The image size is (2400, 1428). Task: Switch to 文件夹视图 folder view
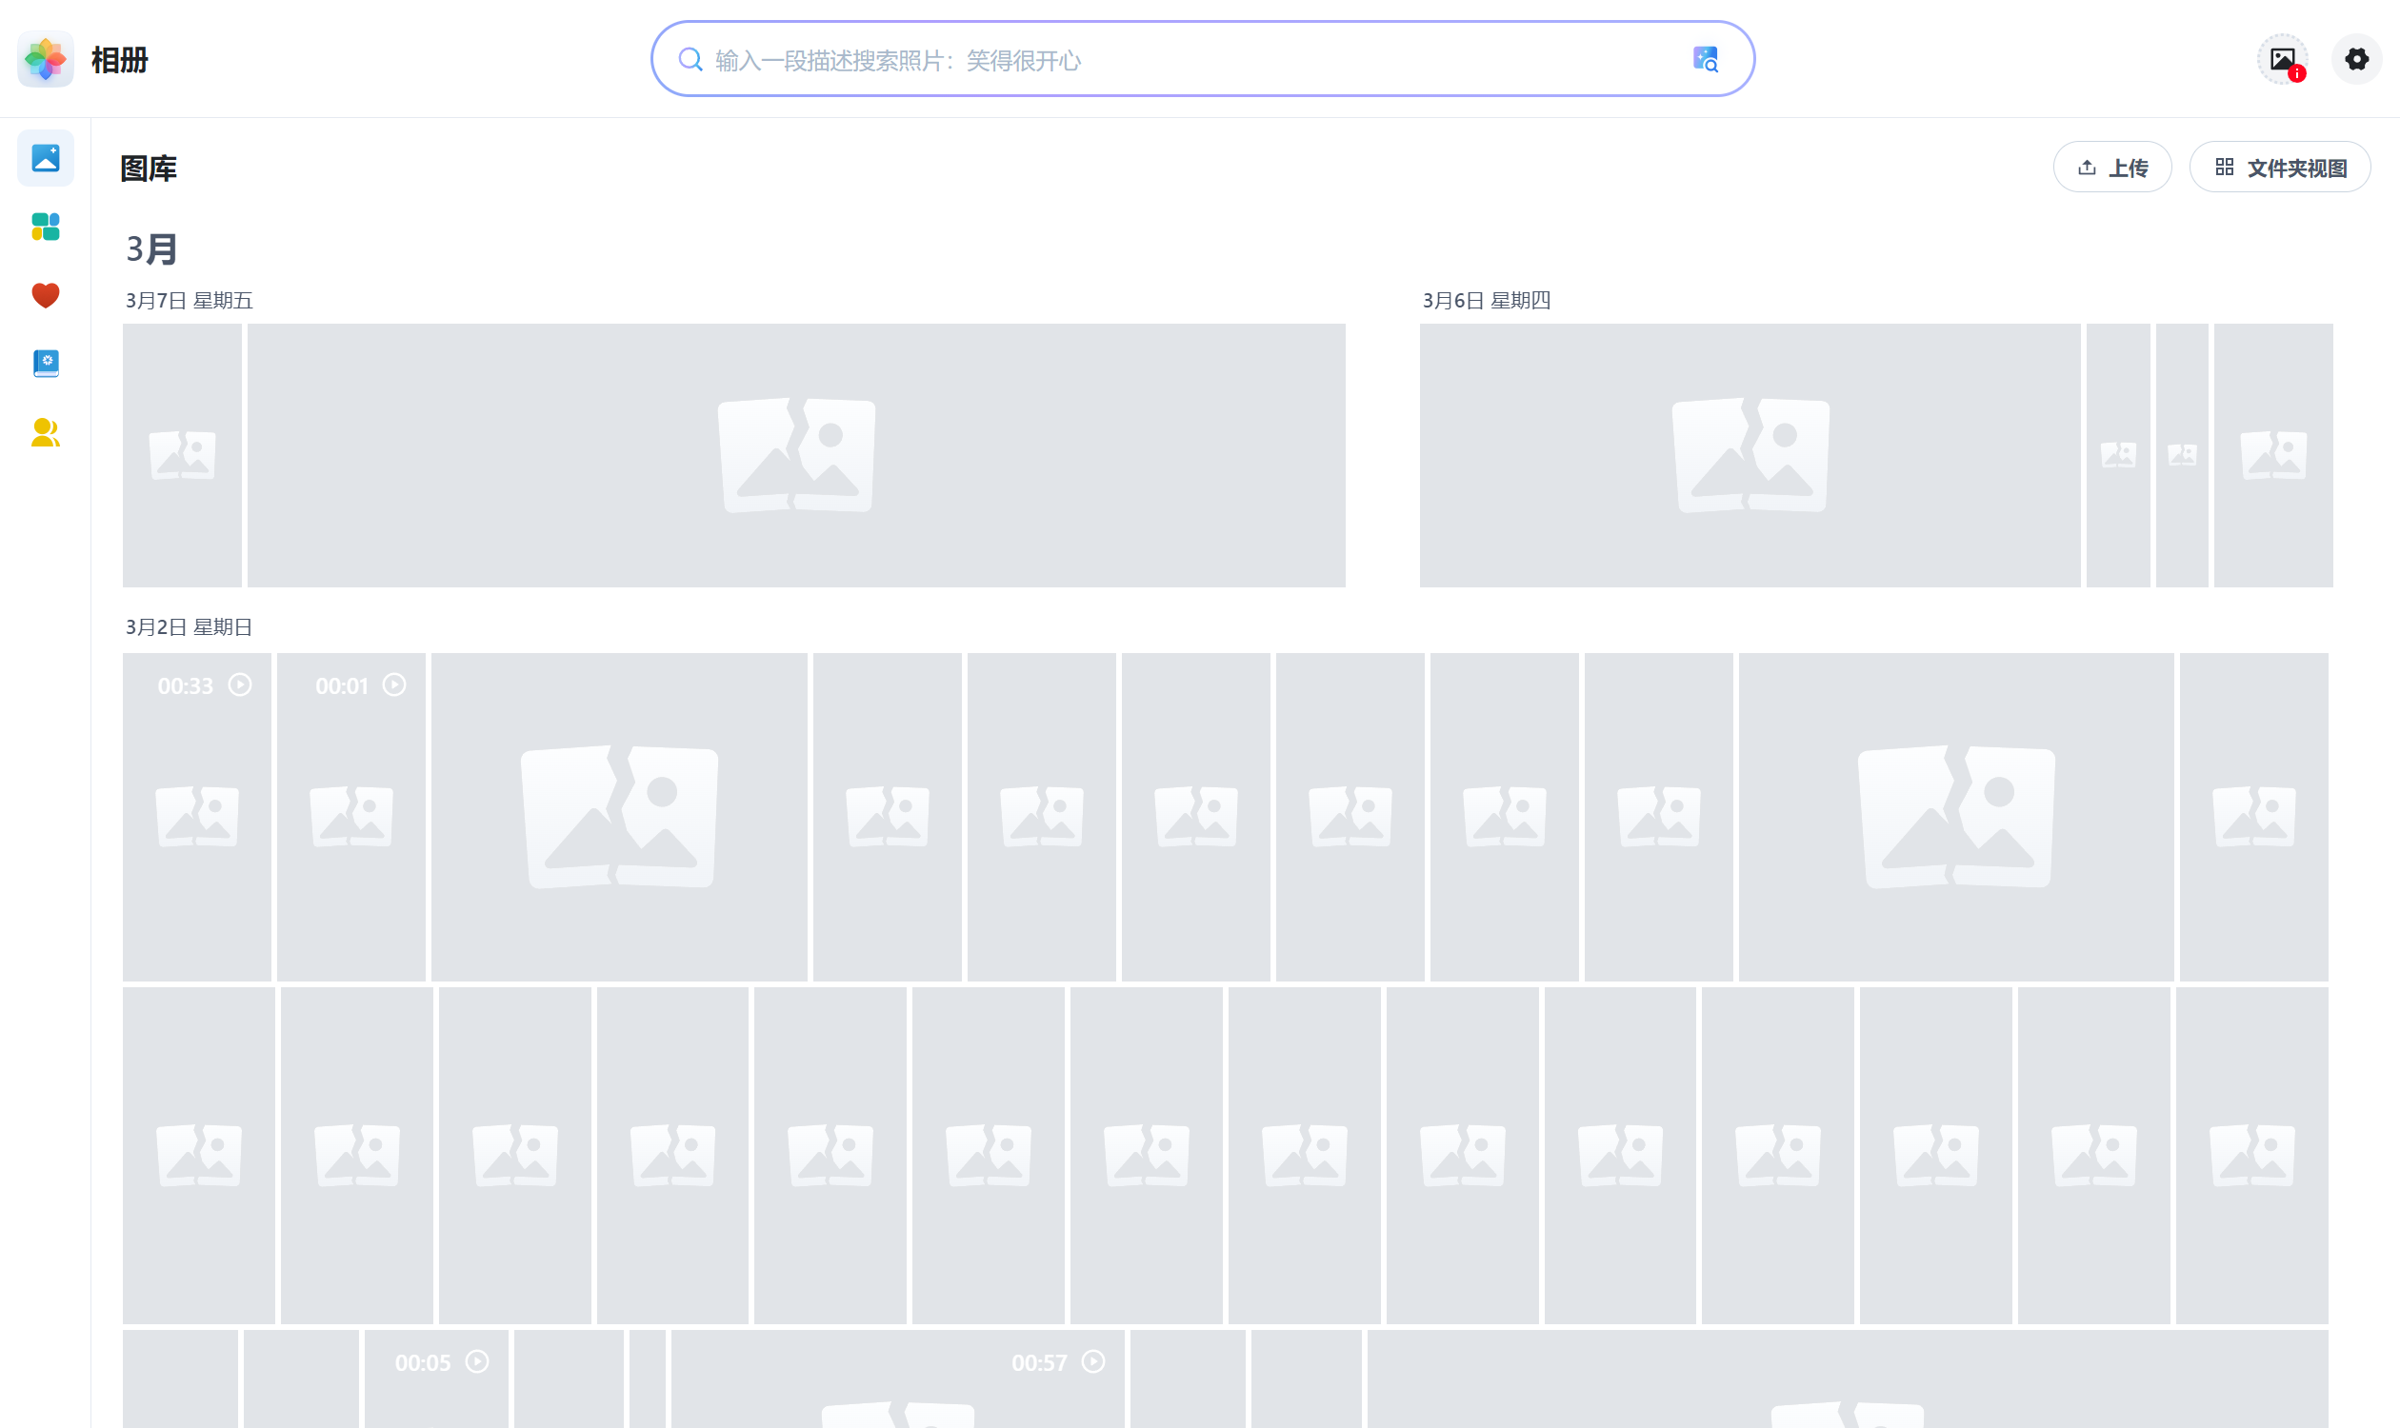click(x=2280, y=168)
